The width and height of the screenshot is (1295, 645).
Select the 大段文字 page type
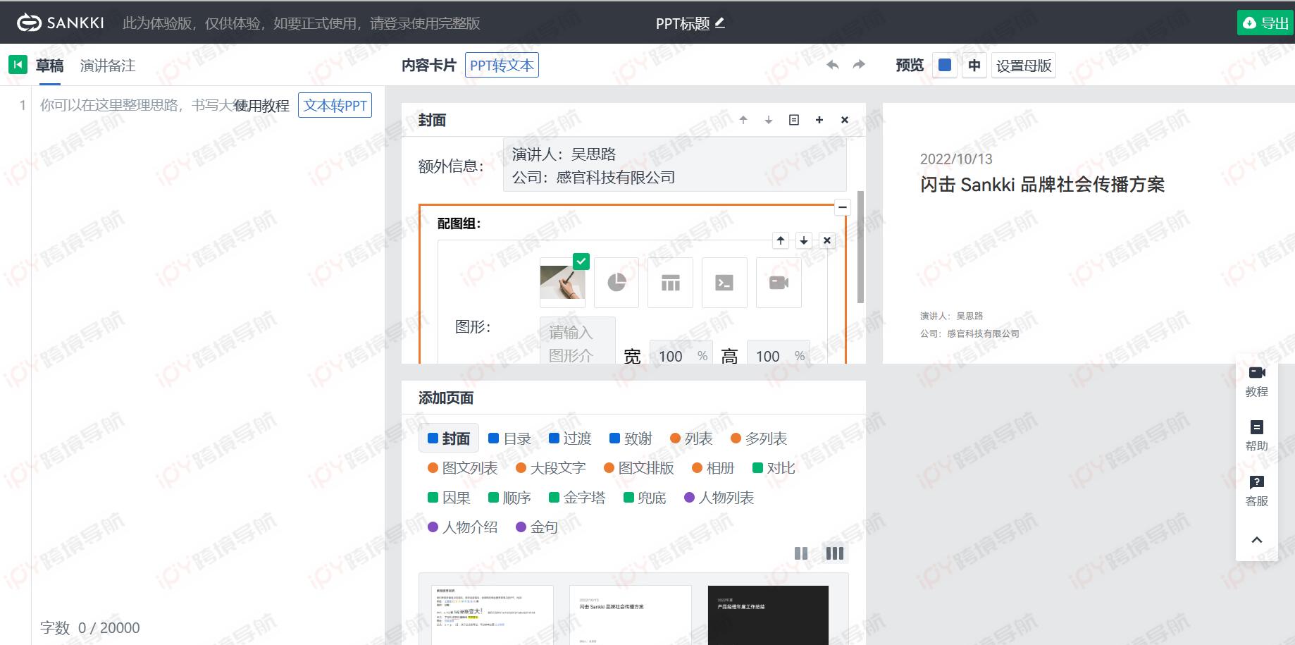point(551,468)
